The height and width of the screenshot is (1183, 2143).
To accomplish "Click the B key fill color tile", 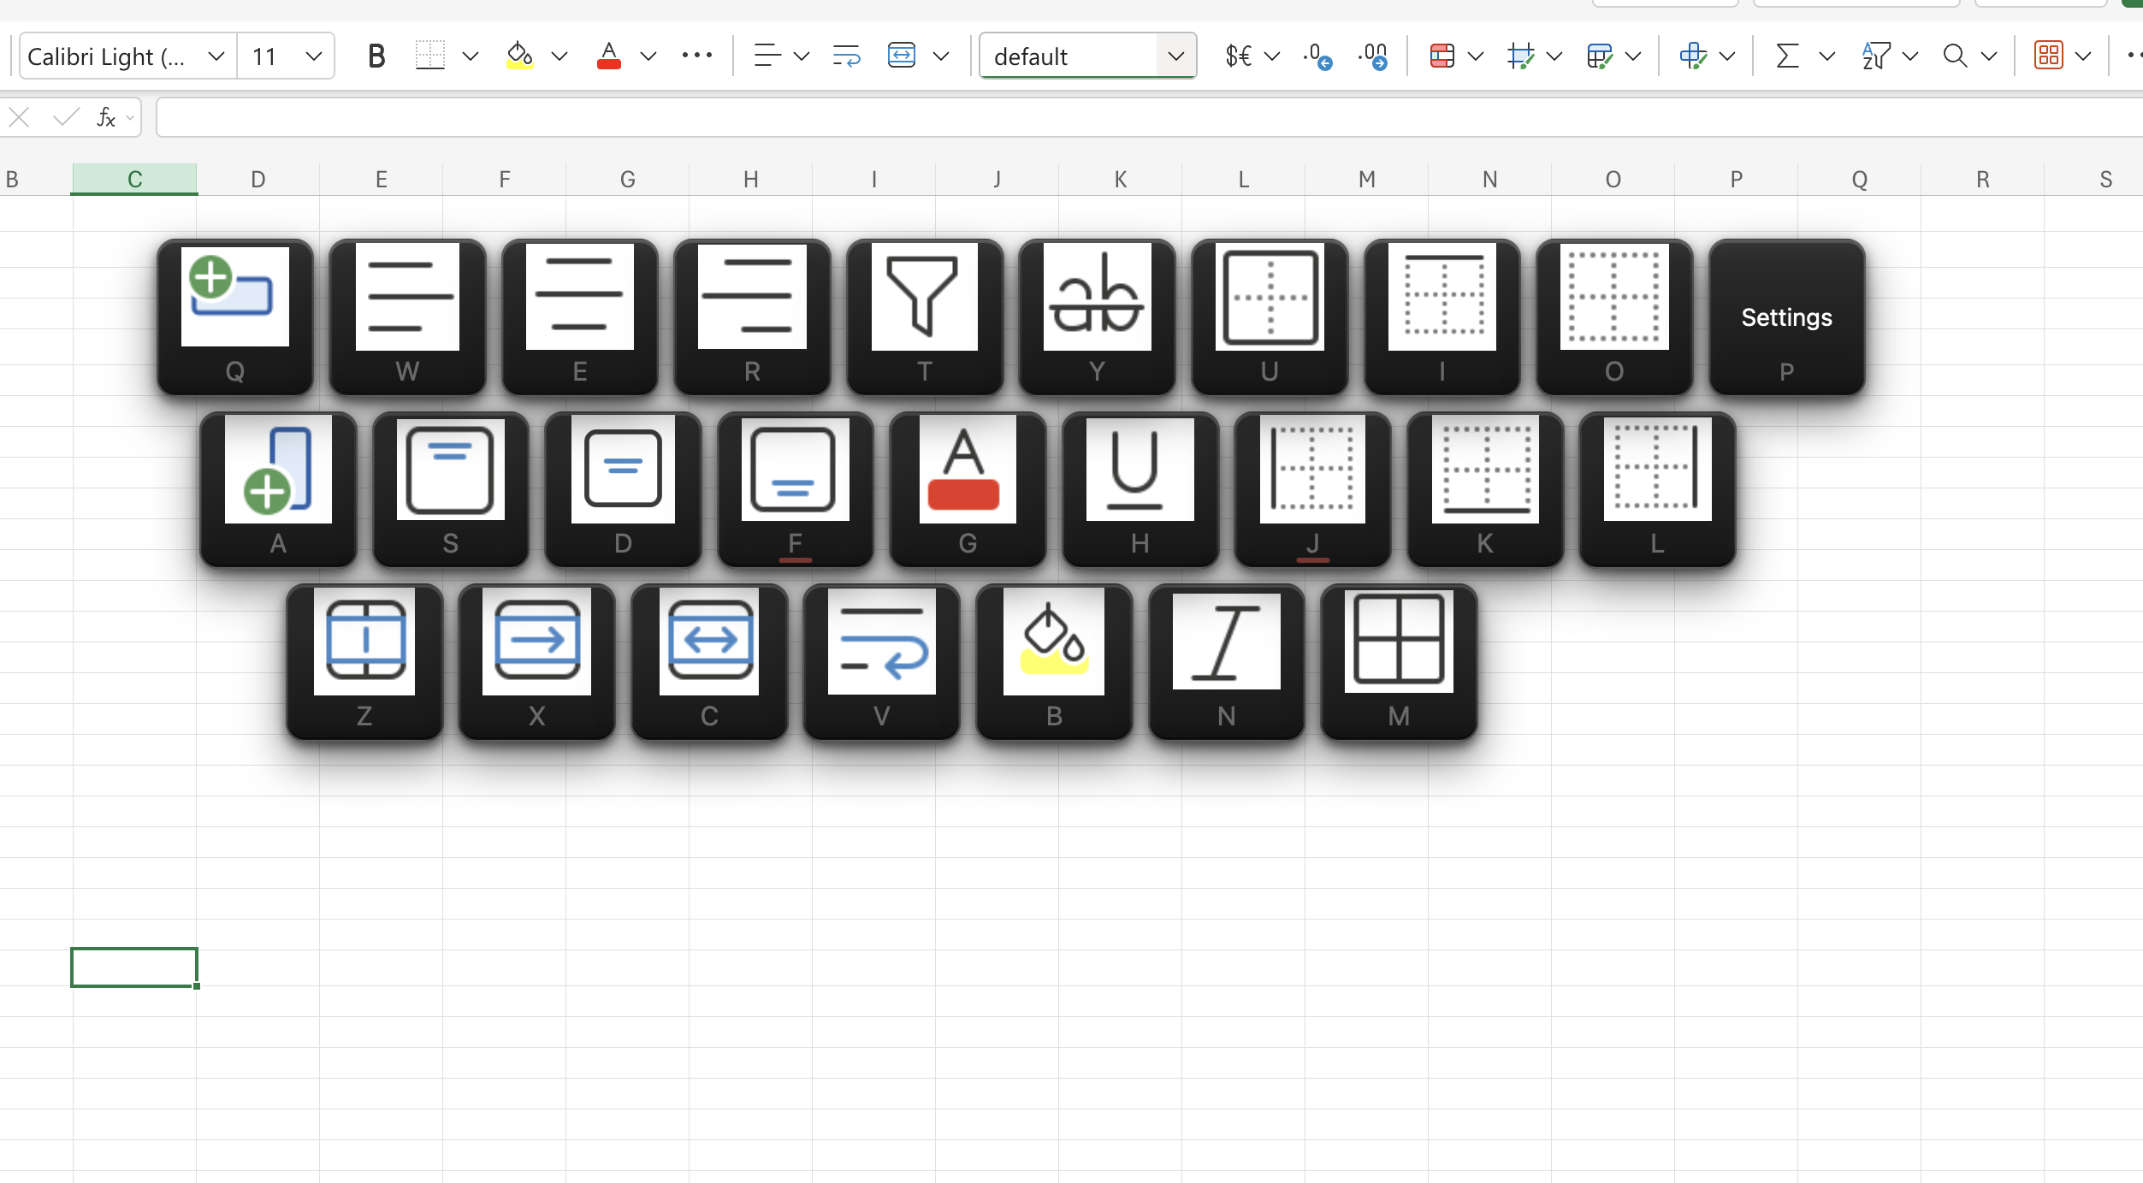I will click(x=1054, y=662).
